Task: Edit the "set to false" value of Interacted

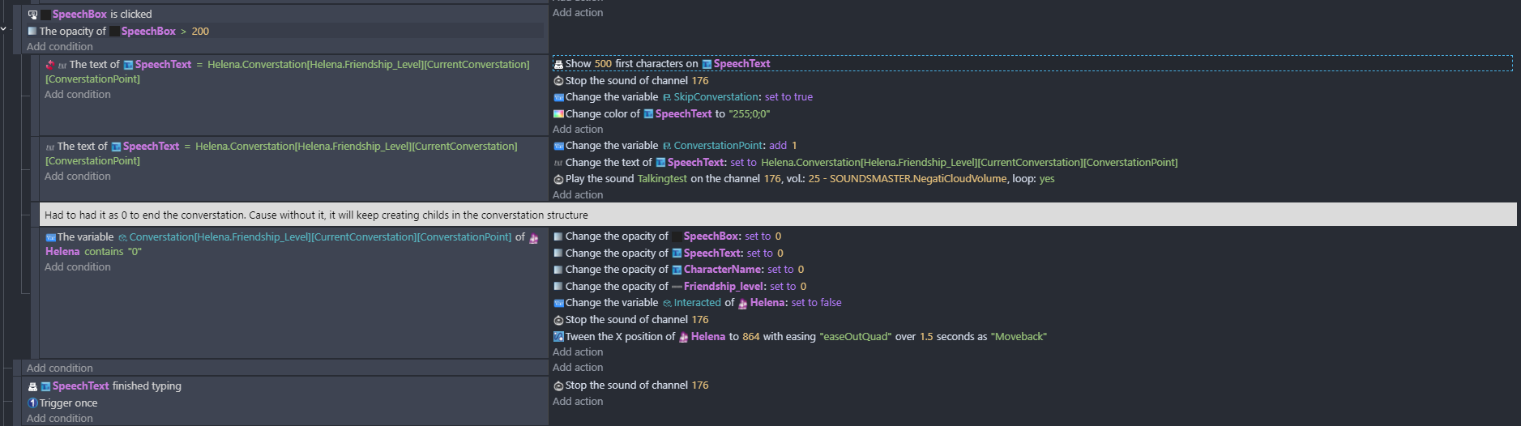Action: click(816, 303)
